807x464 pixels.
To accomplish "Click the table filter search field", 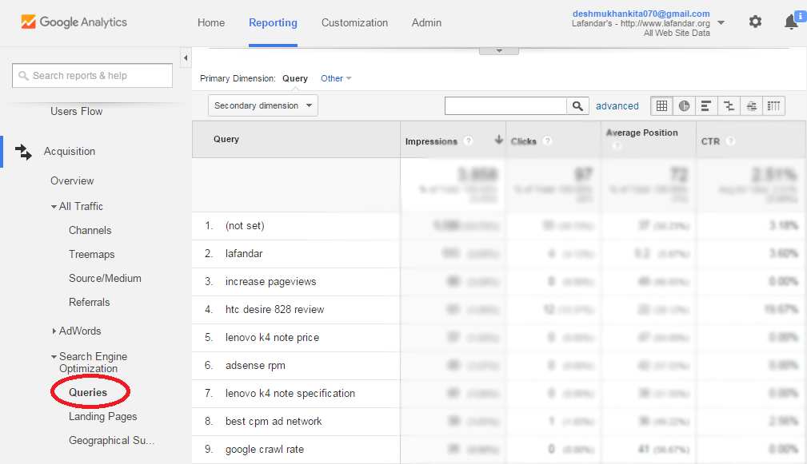I will click(x=505, y=106).
